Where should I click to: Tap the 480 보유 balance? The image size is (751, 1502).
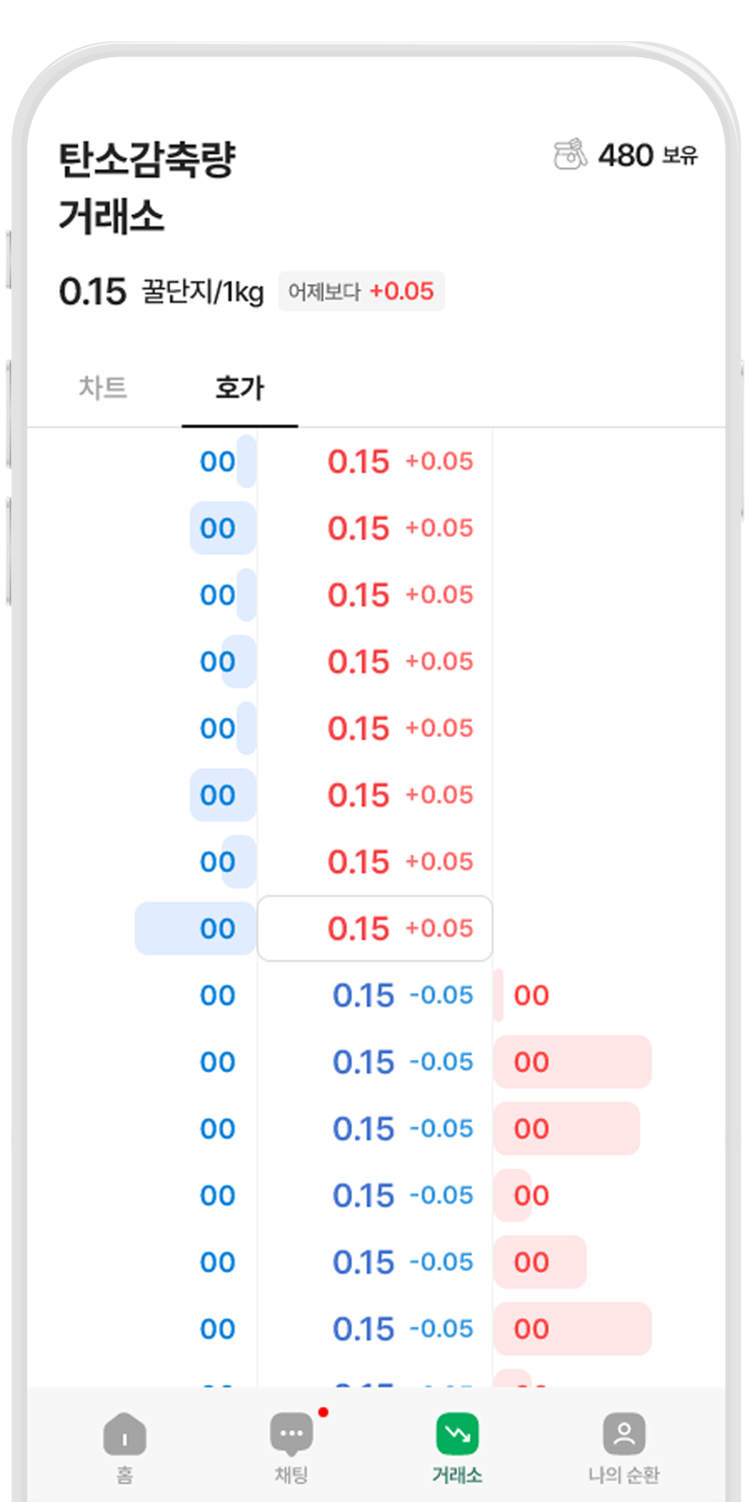pyautogui.click(x=648, y=155)
